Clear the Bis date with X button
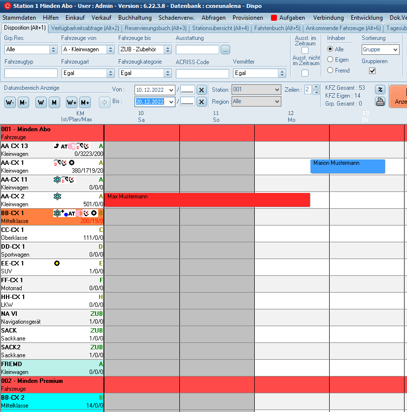407x412 pixels. pos(202,102)
